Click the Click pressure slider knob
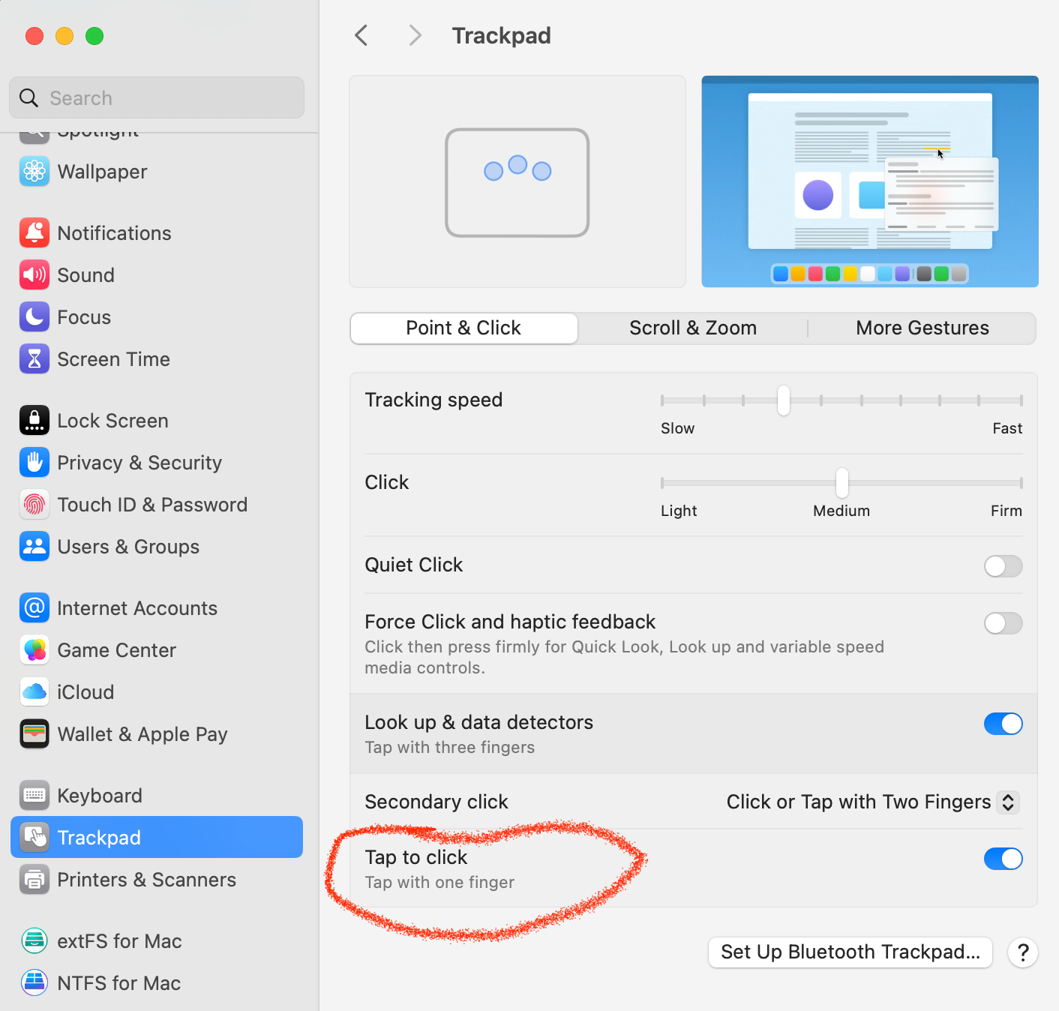1059x1011 pixels. click(x=842, y=483)
